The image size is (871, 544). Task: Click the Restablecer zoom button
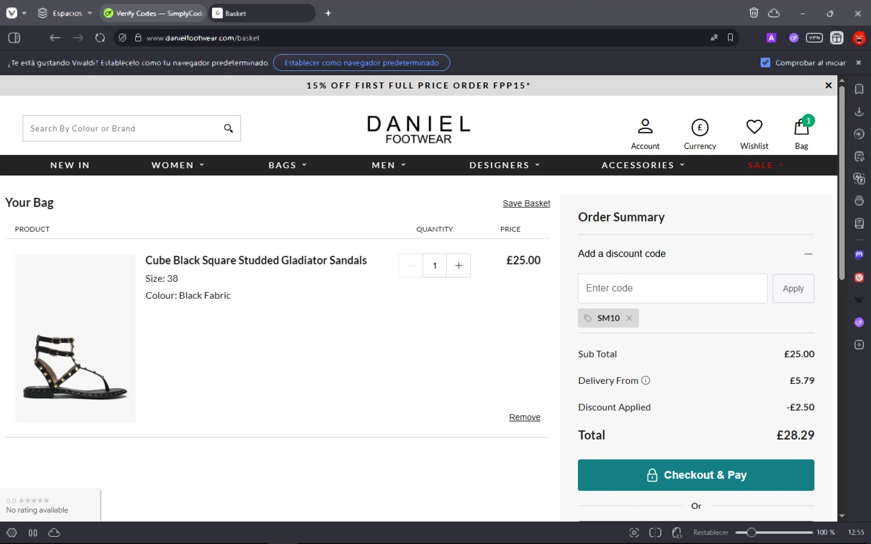710,532
